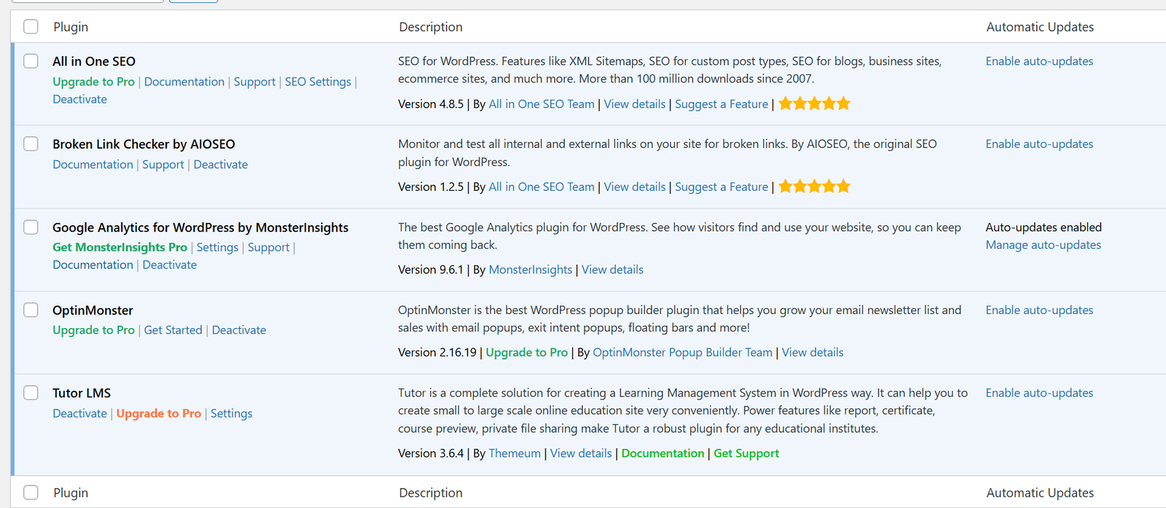Click the Automatic Updates label in footer

pyautogui.click(x=1040, y=493)
